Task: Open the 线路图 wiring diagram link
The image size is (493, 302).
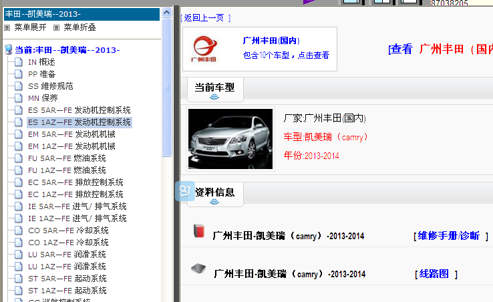Action: pos(434,274)
